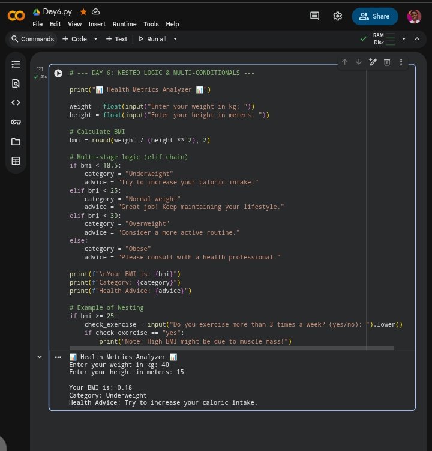The height and width of the screenshot is (451, 432).
Task: Open the Runtime menu
Action: click(124, 24)
